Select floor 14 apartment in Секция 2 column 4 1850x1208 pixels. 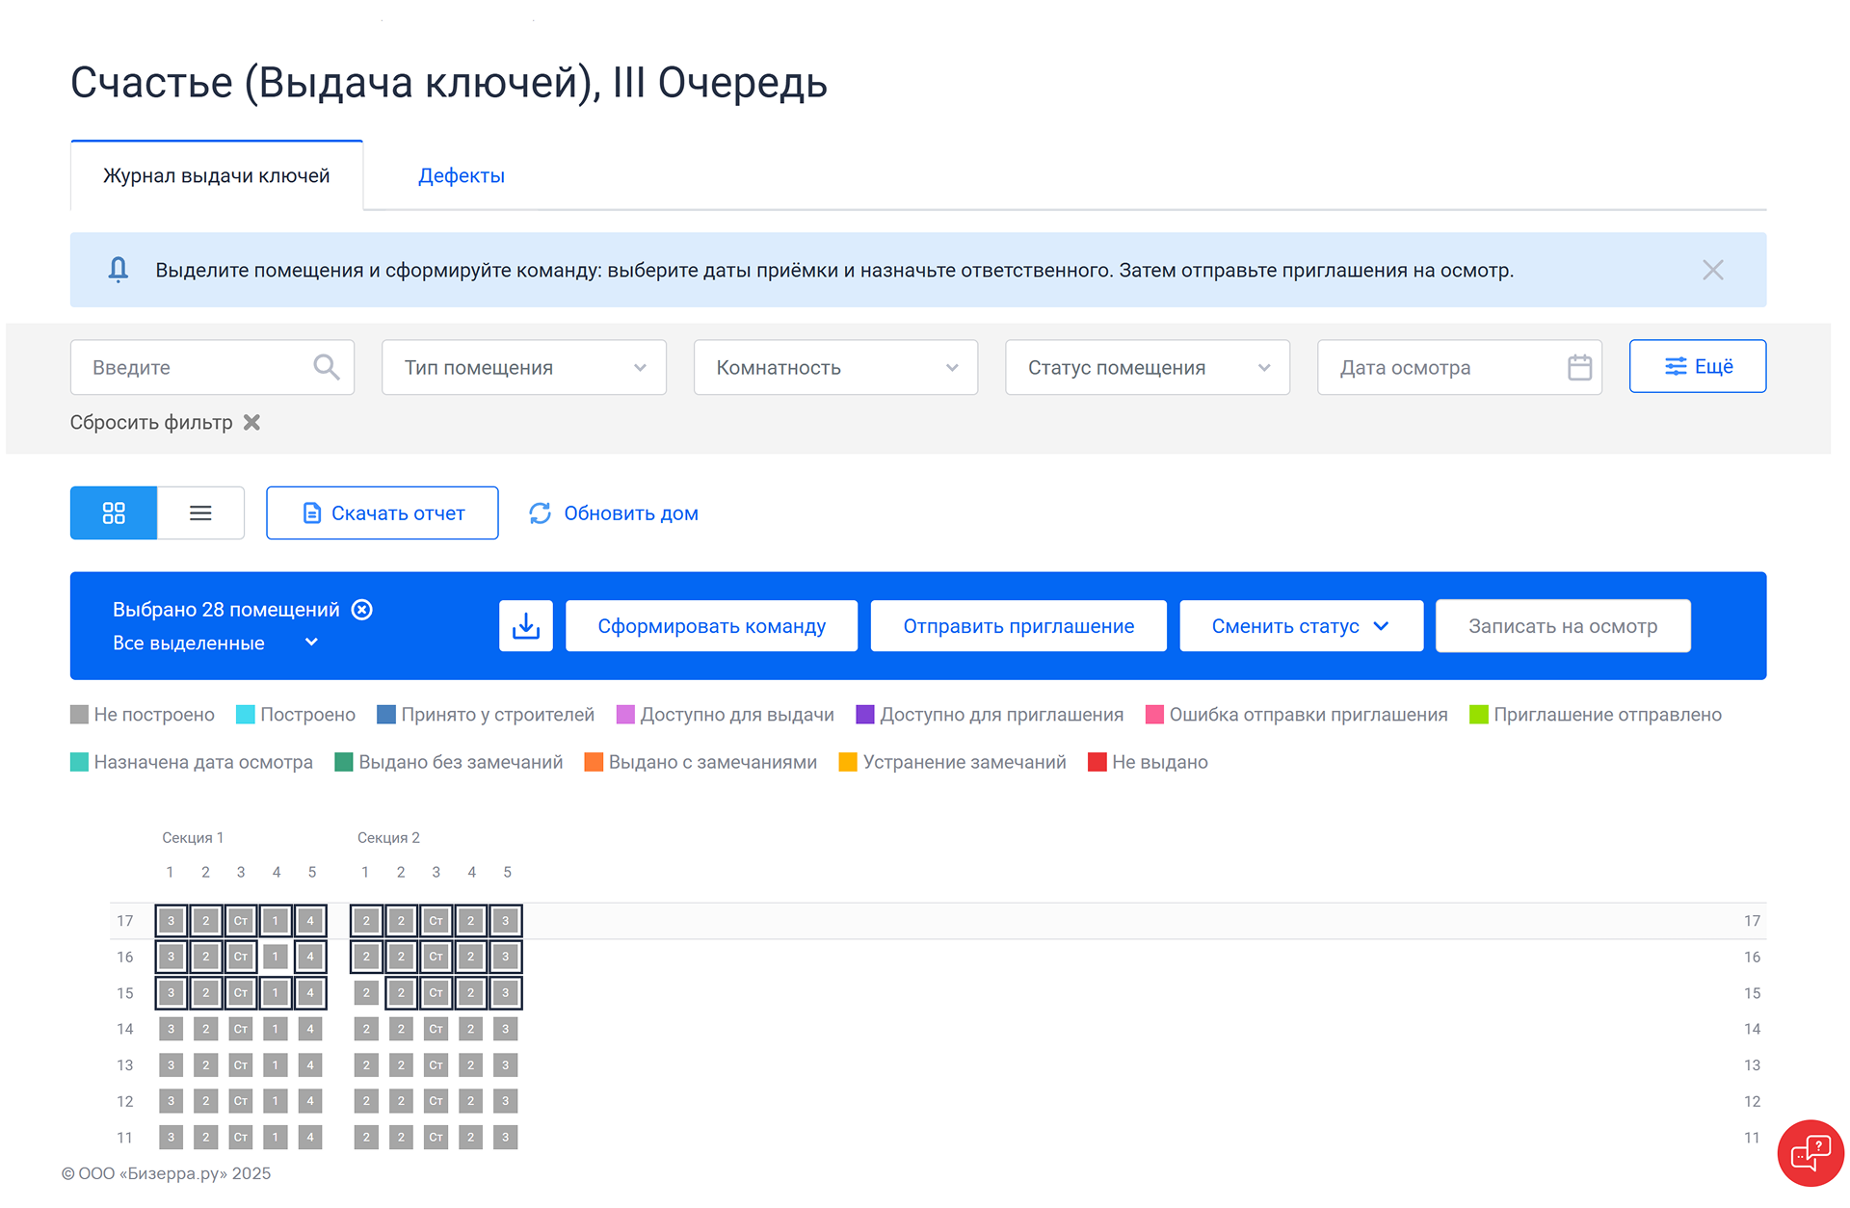coord(471,1029)
